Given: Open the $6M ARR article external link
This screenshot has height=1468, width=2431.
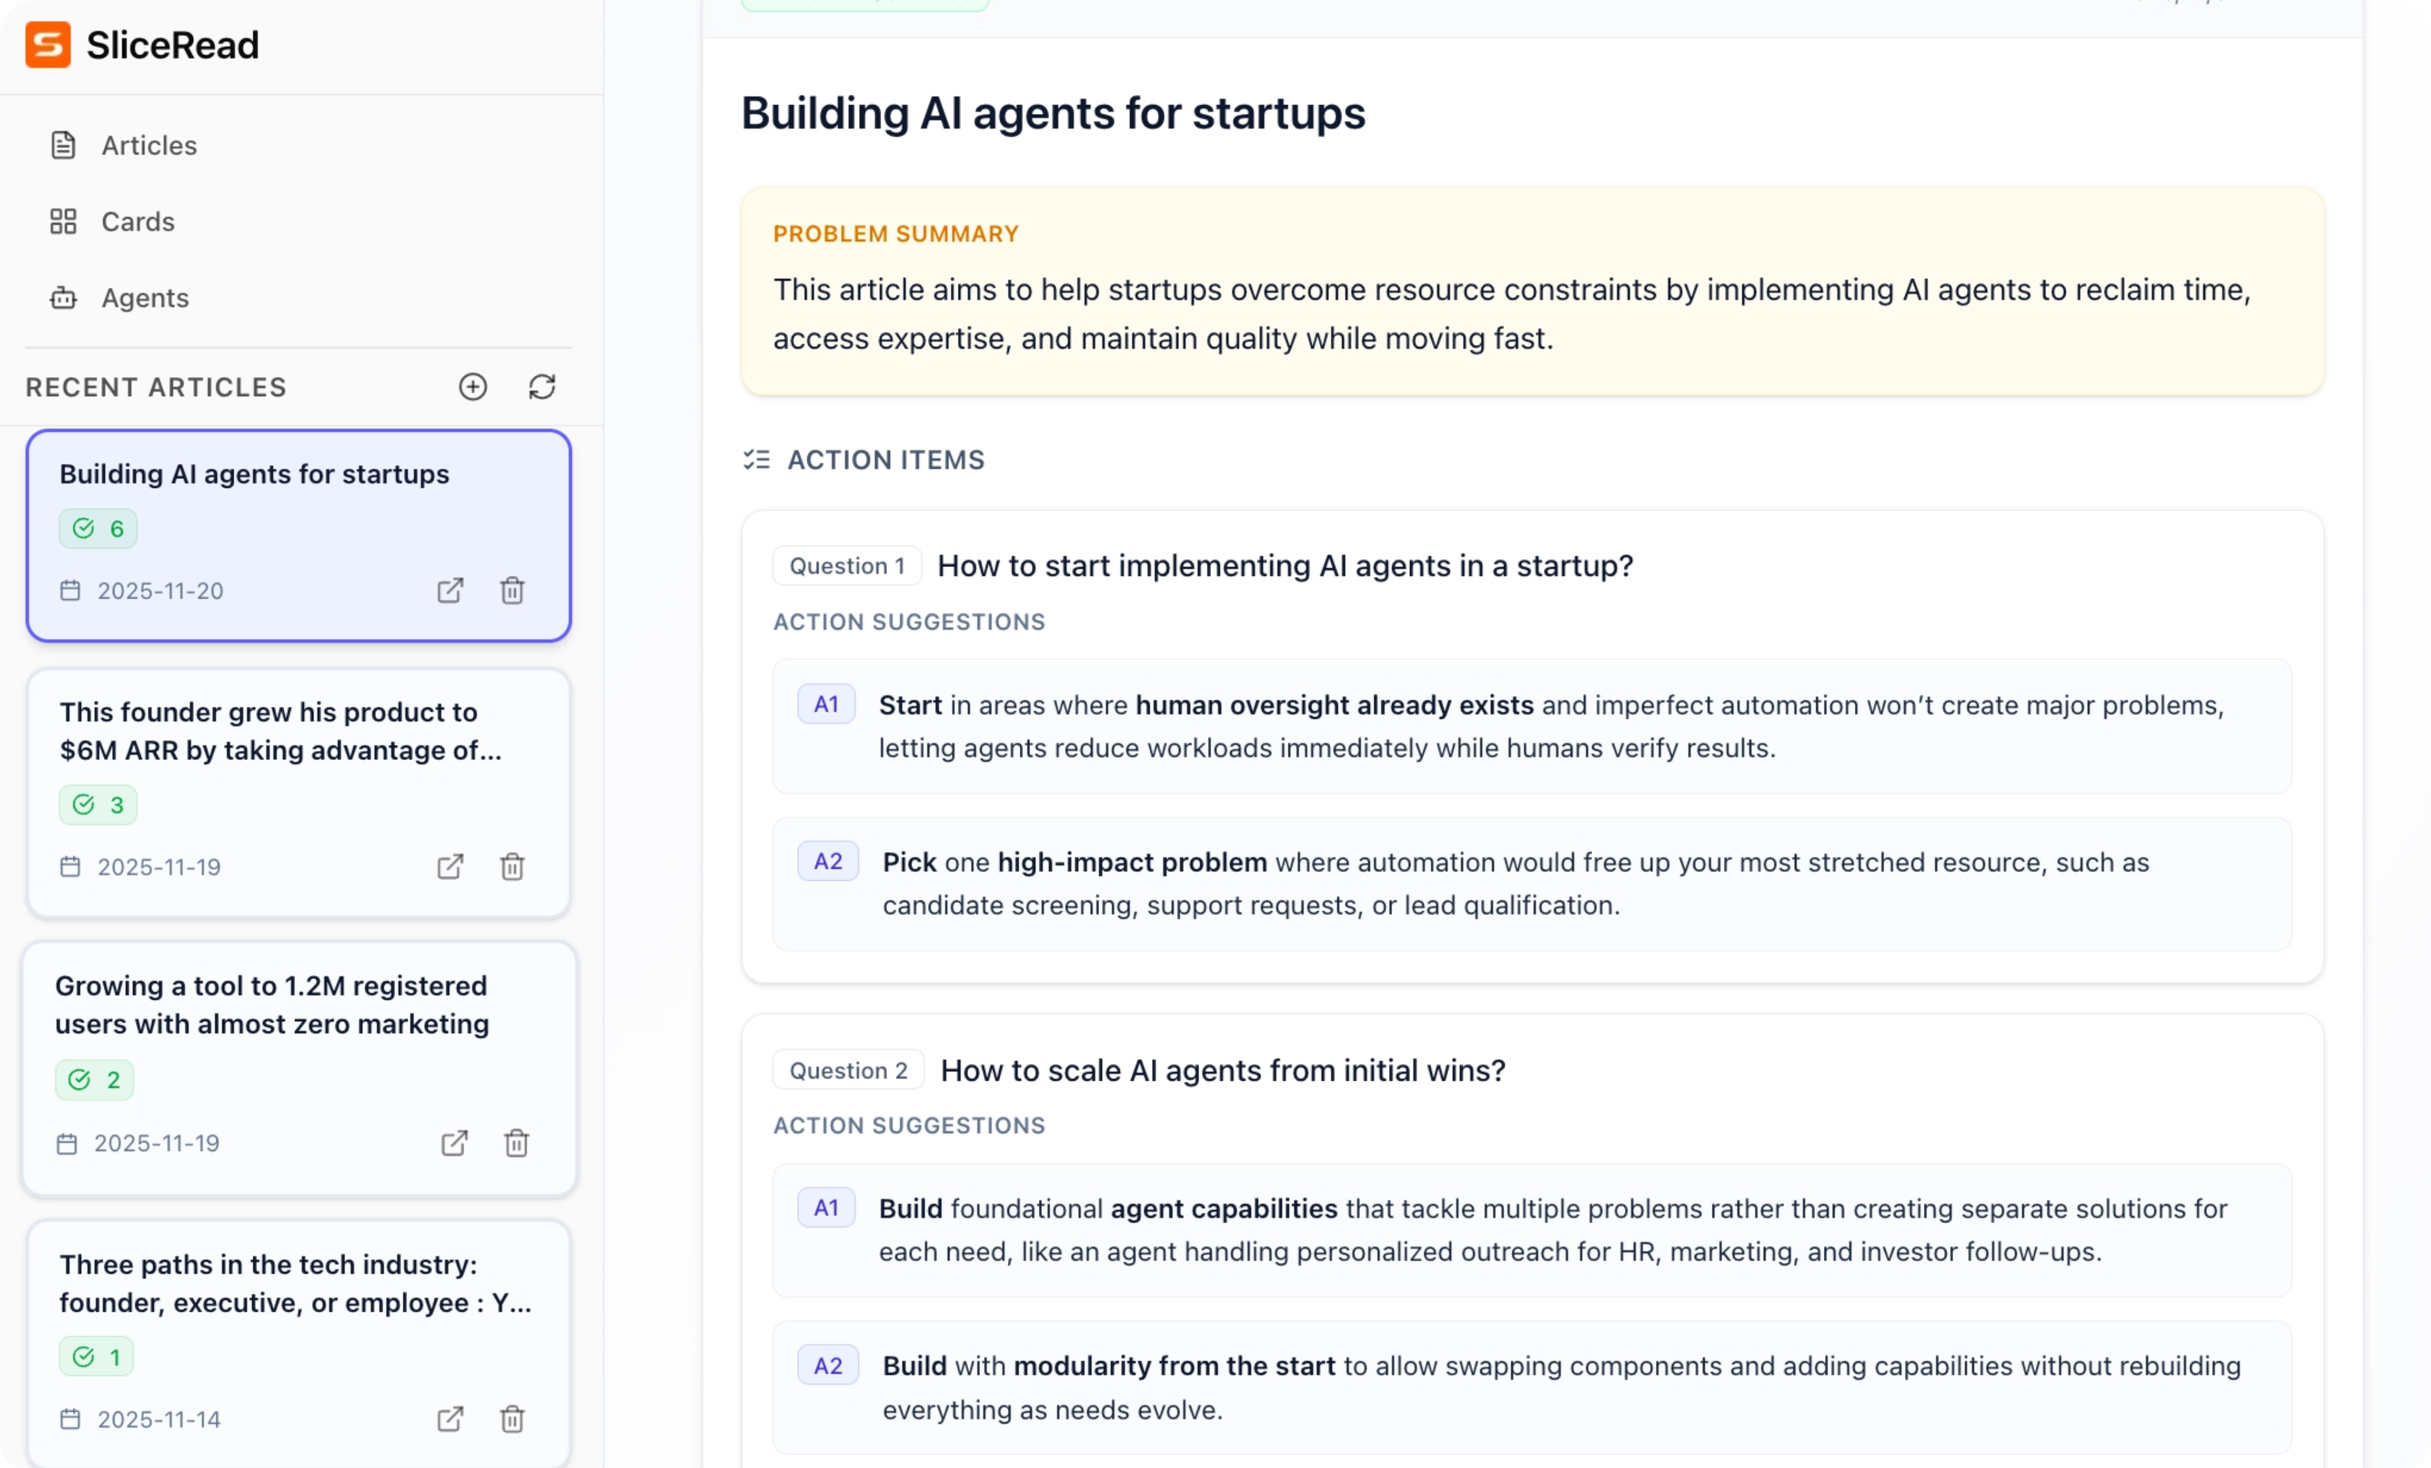Looking at the screenshot, I should pos(450,867).
